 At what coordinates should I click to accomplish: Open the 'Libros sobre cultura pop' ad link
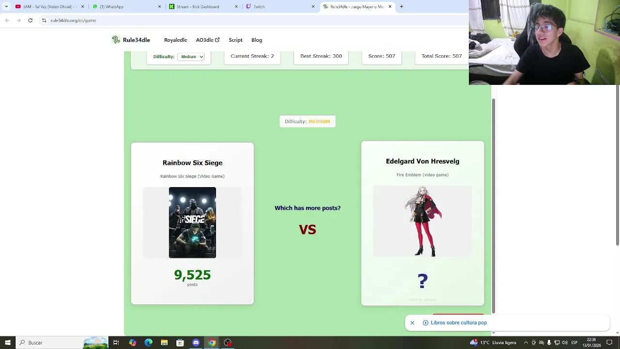point(458,323)
